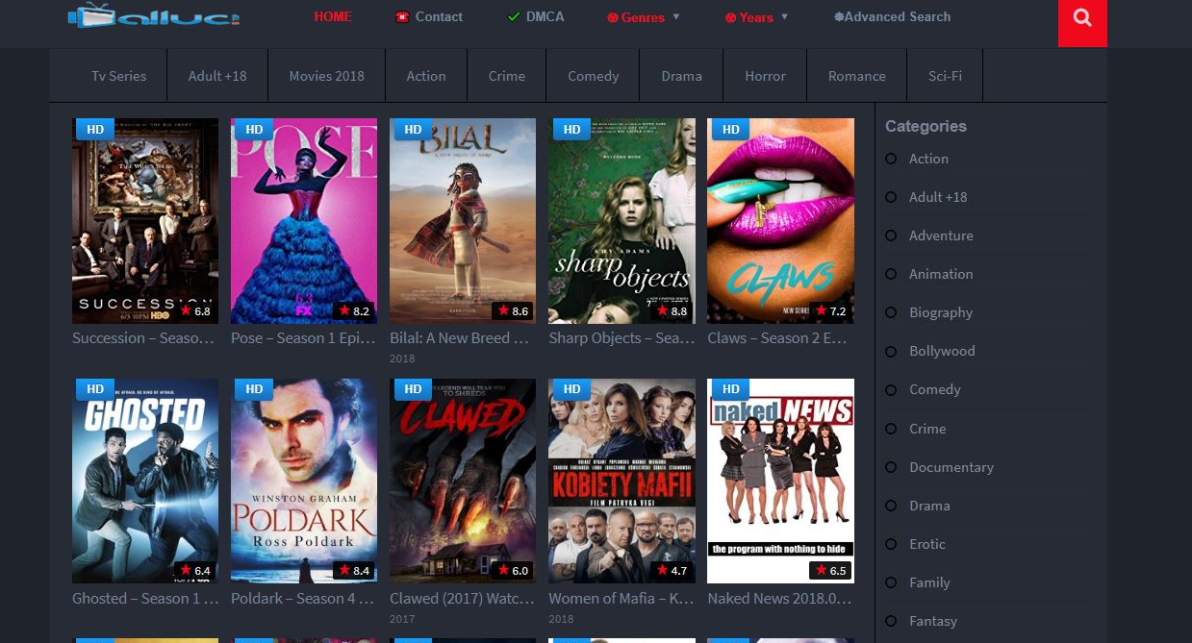This screenshot has width=1192, height=643.
Task: Open the Family category in sidebar
Action: tap(929, 582)
